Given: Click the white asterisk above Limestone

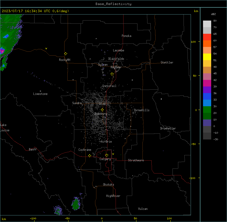Looking at the screenshot, I should click(x=40, y=91).
